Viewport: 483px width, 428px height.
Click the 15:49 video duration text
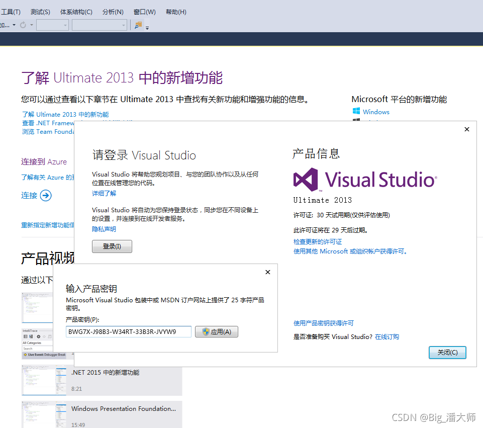tap(78, 425)
